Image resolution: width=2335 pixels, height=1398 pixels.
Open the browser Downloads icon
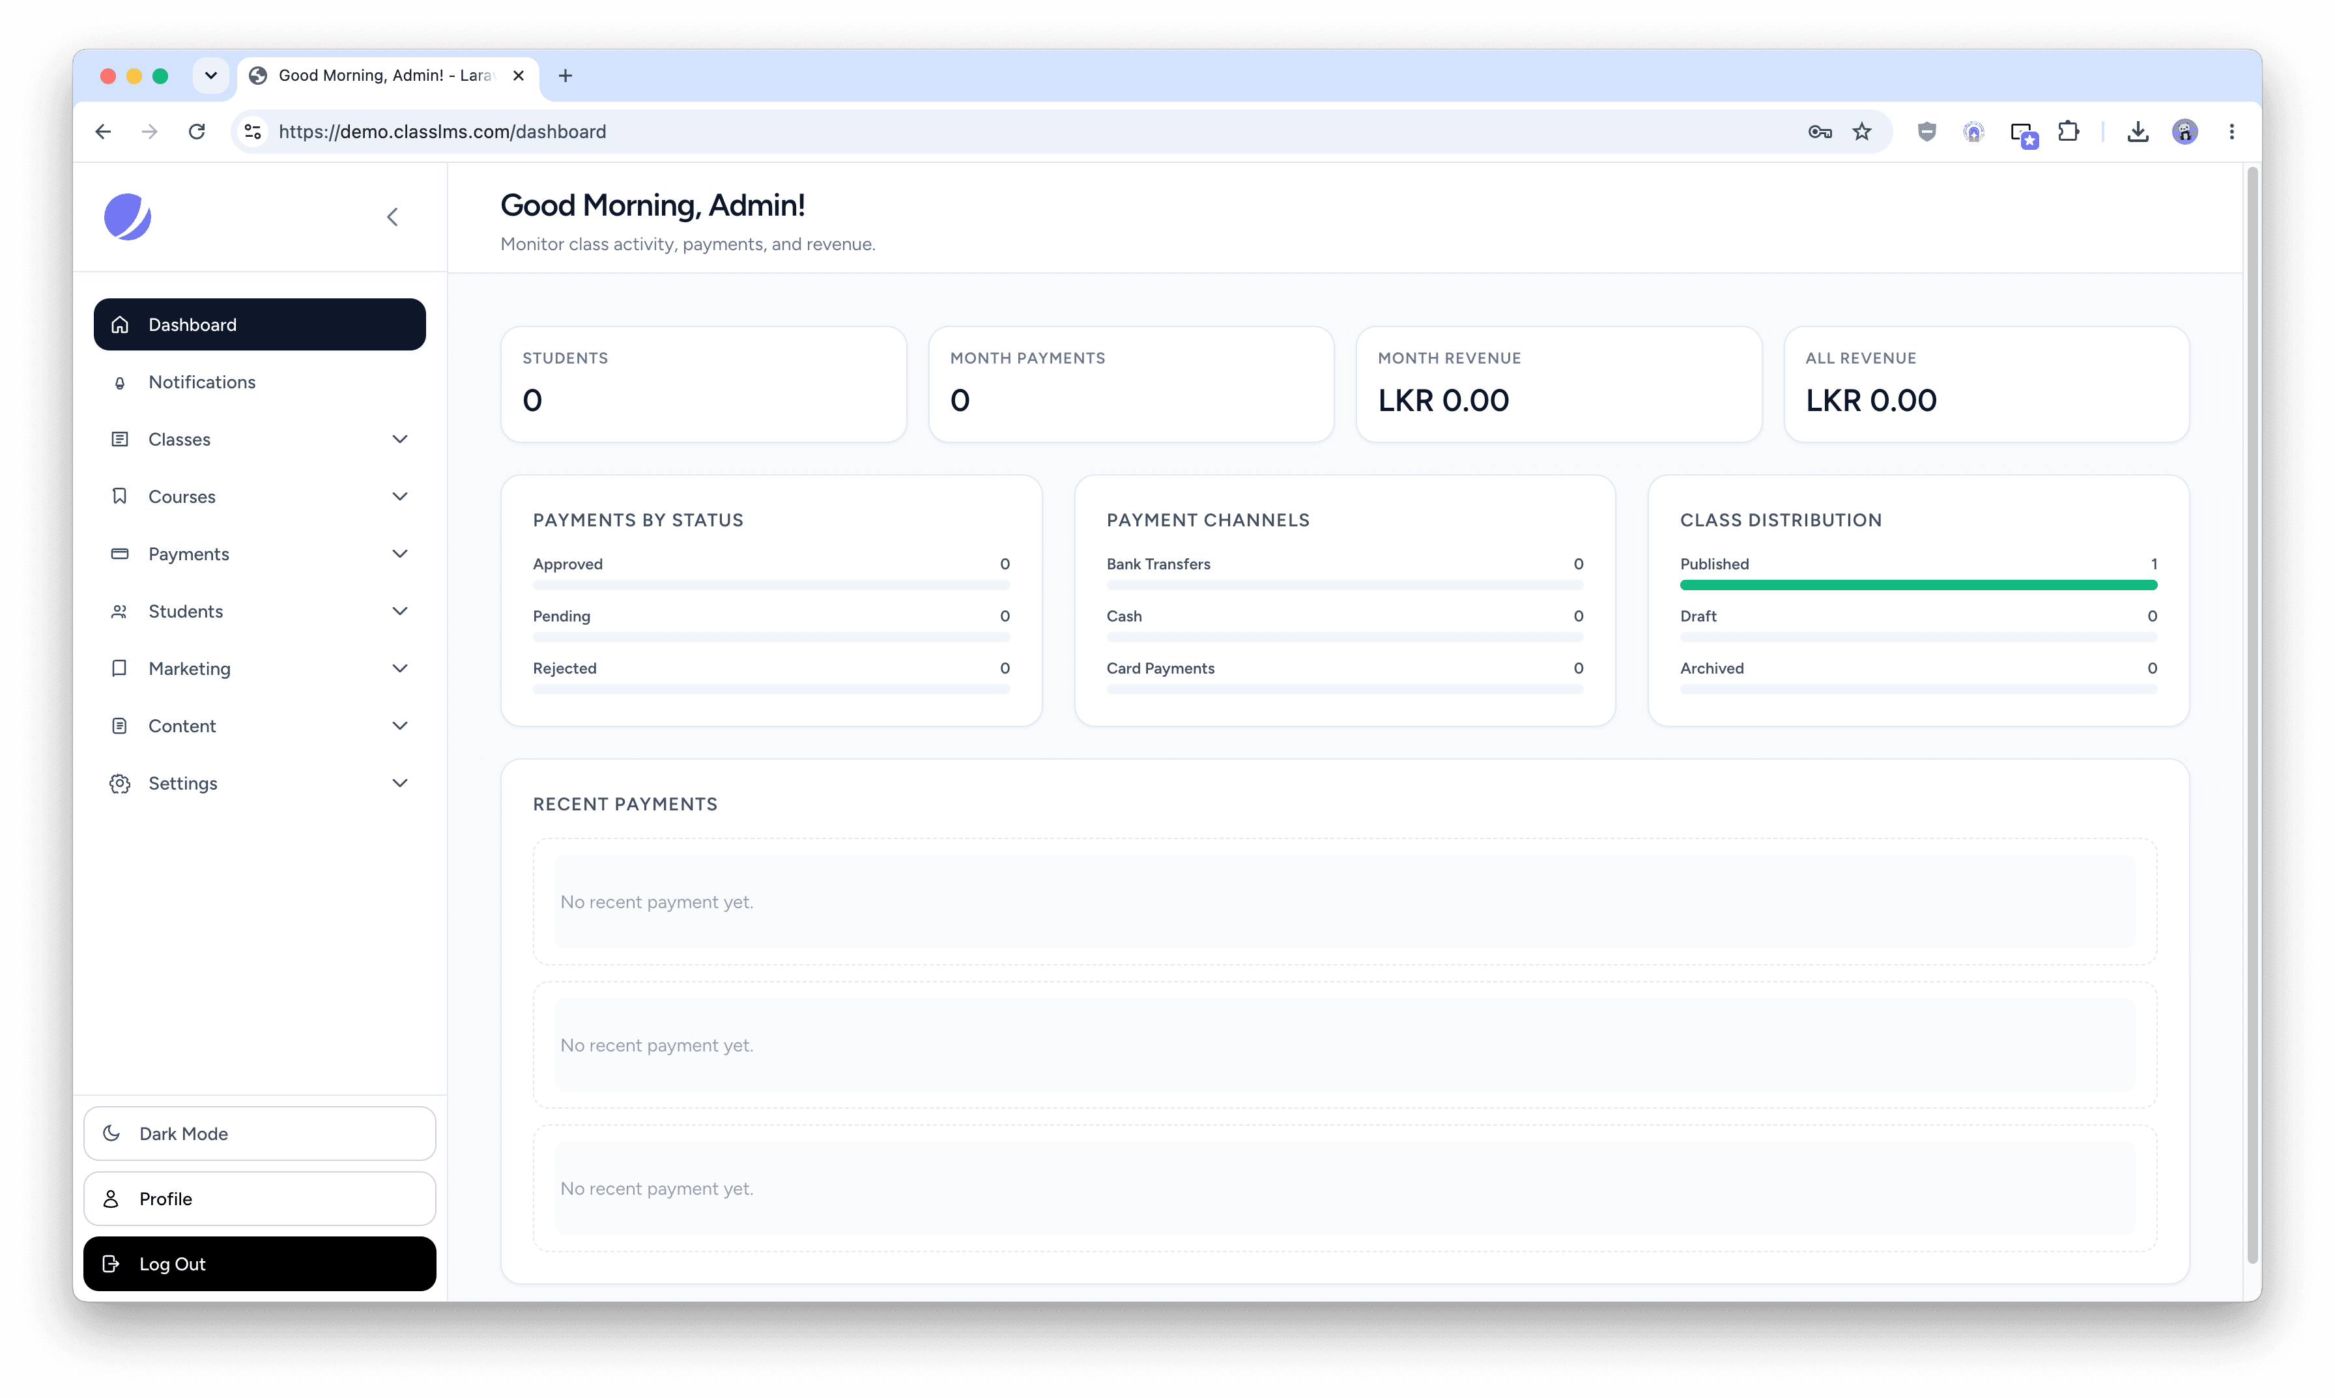(x=2138, y=132)
